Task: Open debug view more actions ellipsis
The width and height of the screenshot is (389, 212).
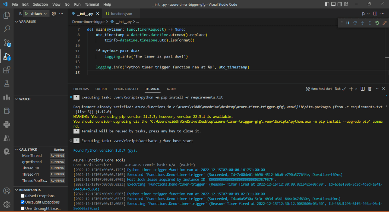Action: coord(61,14)
